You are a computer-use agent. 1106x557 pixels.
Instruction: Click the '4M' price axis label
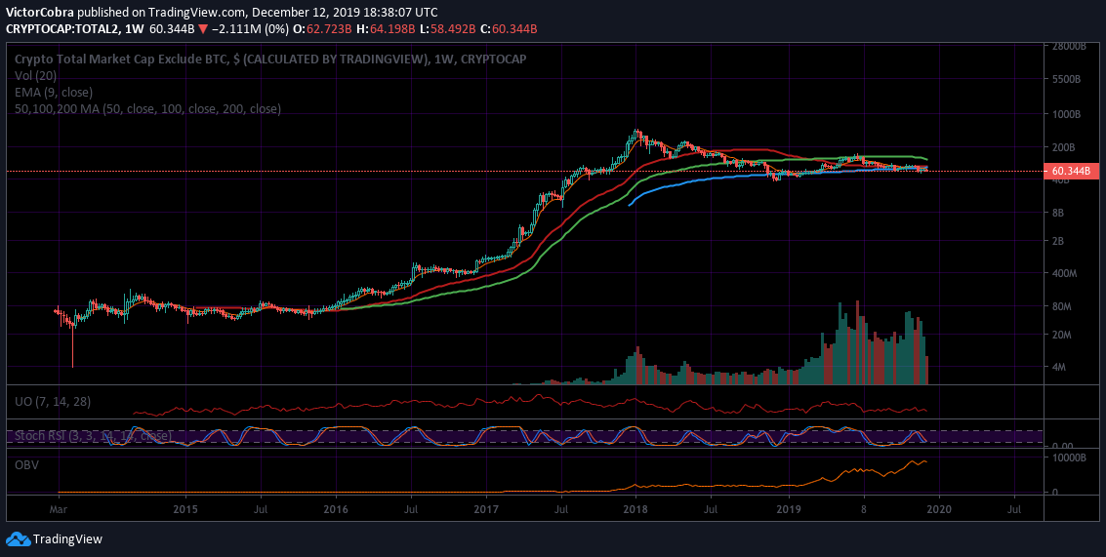(x=1059, y=368)
